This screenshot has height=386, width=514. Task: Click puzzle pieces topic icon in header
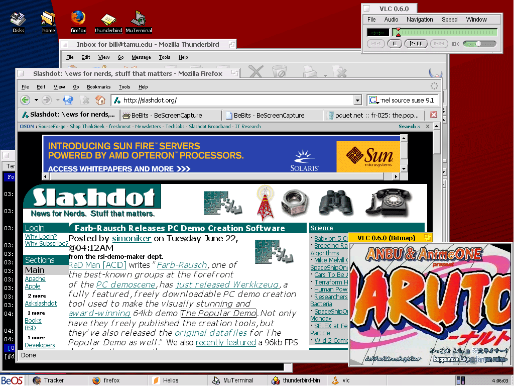[222, 204]
